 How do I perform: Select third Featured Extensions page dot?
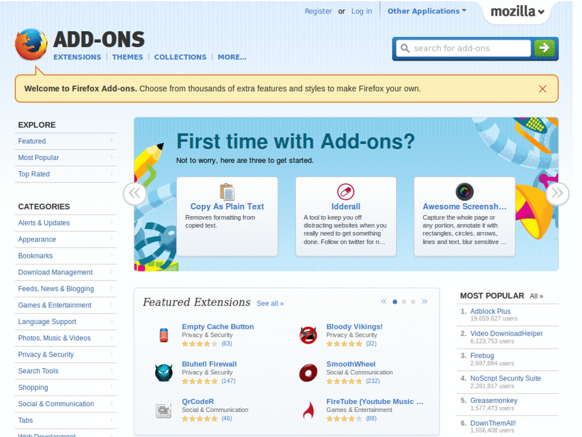coord(413,302)
